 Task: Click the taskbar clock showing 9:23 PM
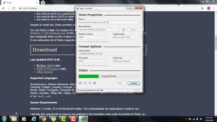click(x=209, y=119)
